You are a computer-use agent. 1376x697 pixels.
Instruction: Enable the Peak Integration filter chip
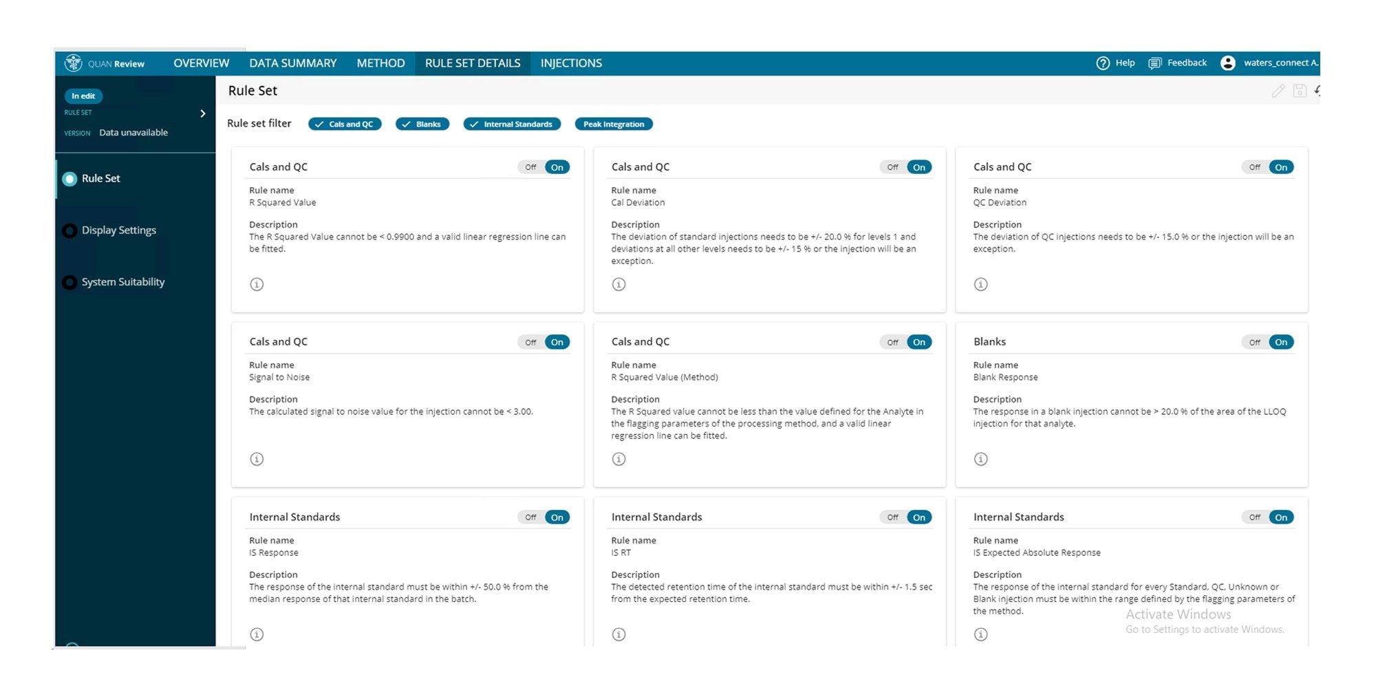point(614,125)
